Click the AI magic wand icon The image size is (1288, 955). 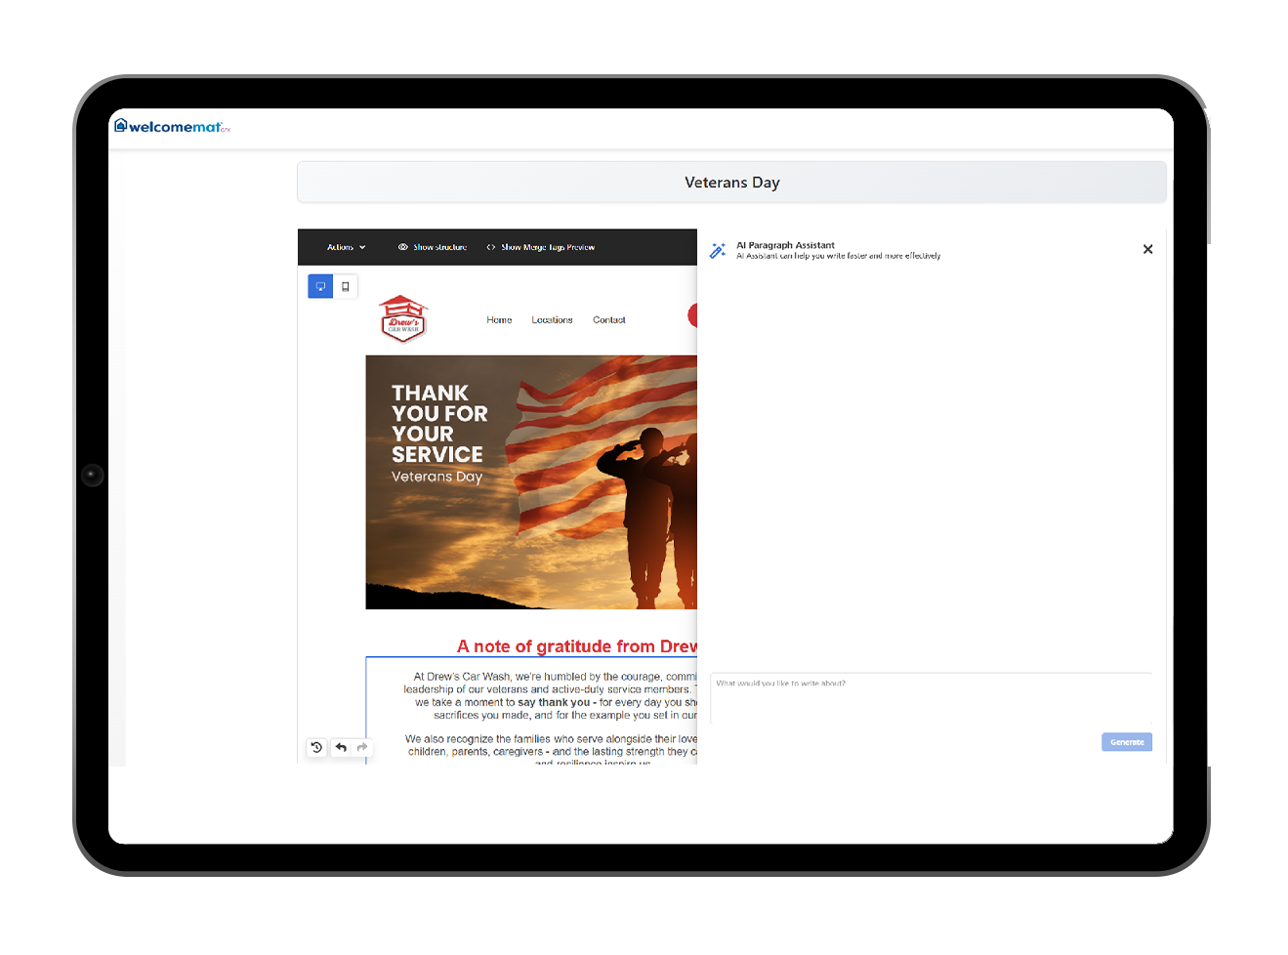pyautogui.click(x=718, y=251)
